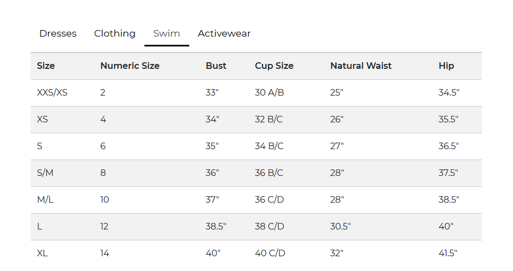Viewport: 513px width, 271px height.
Task: Click the XL size row label
Action: [42, 253]
